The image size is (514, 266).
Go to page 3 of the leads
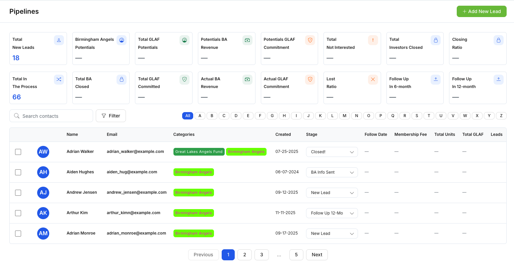pyautogui.click(x=262, y=255)
